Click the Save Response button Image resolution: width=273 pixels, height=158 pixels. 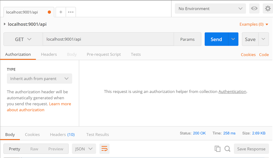(x=251, y=149)
